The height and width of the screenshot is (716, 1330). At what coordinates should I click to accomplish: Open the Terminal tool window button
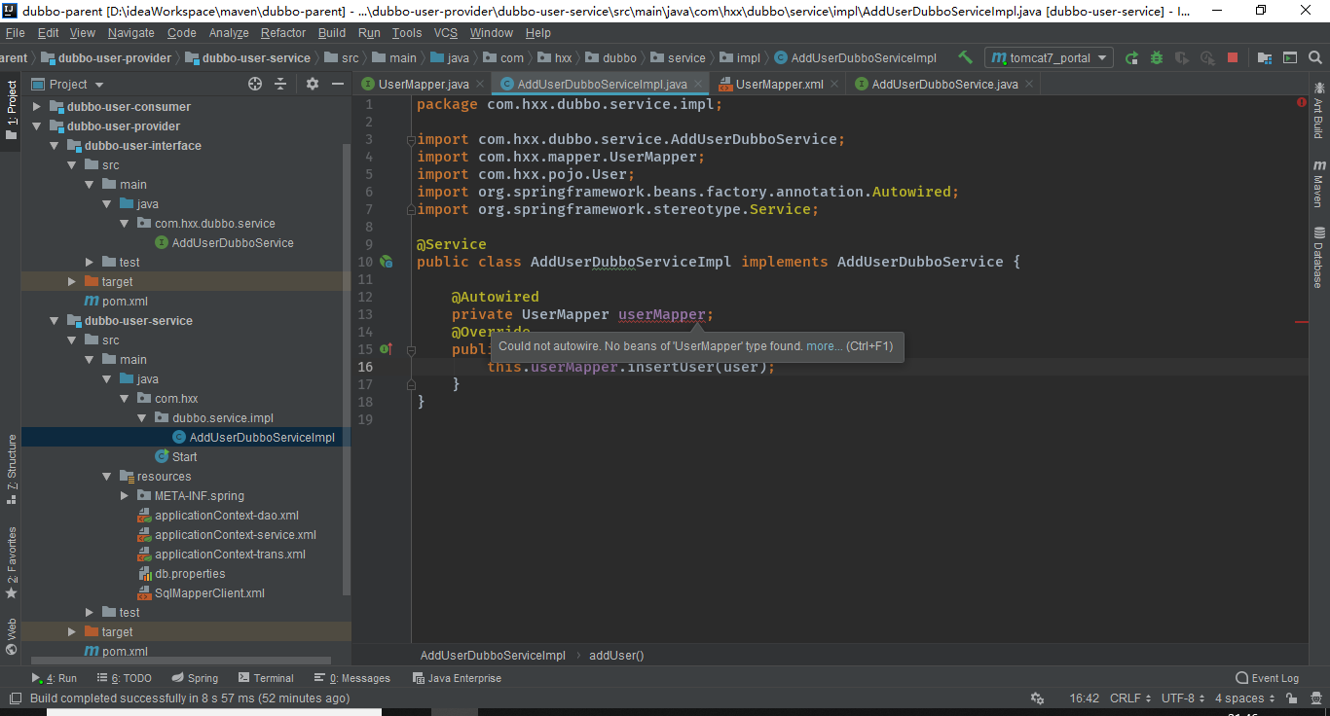point(265,678)
